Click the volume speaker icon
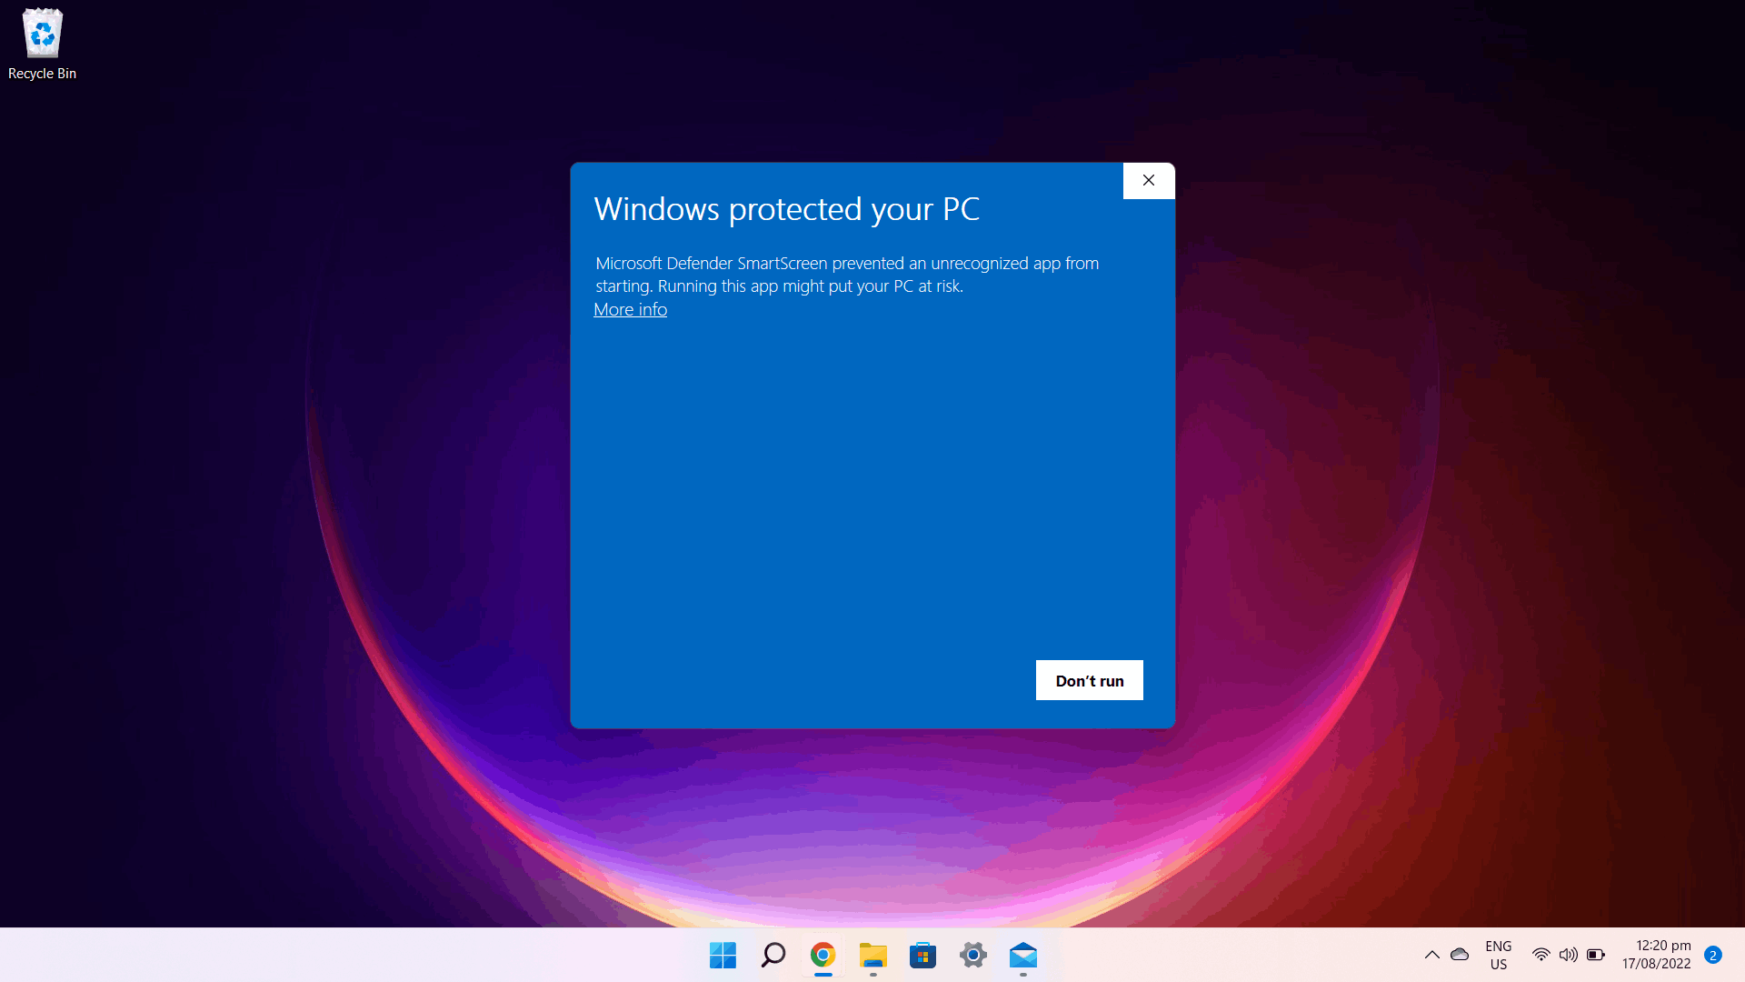This screenshot has width=1745, height=982. (1568, 955)
